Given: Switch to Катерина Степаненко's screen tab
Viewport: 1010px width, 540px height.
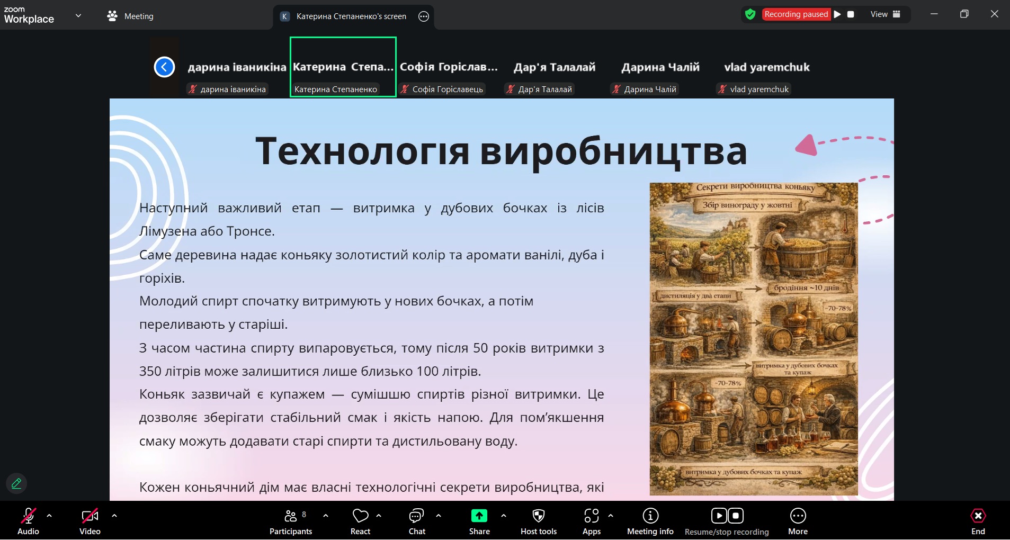Looking at the screenshot, I should [351, 16].
